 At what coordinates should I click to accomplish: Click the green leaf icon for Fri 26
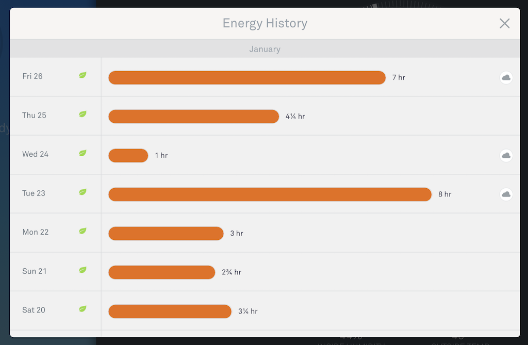[82, 75]
